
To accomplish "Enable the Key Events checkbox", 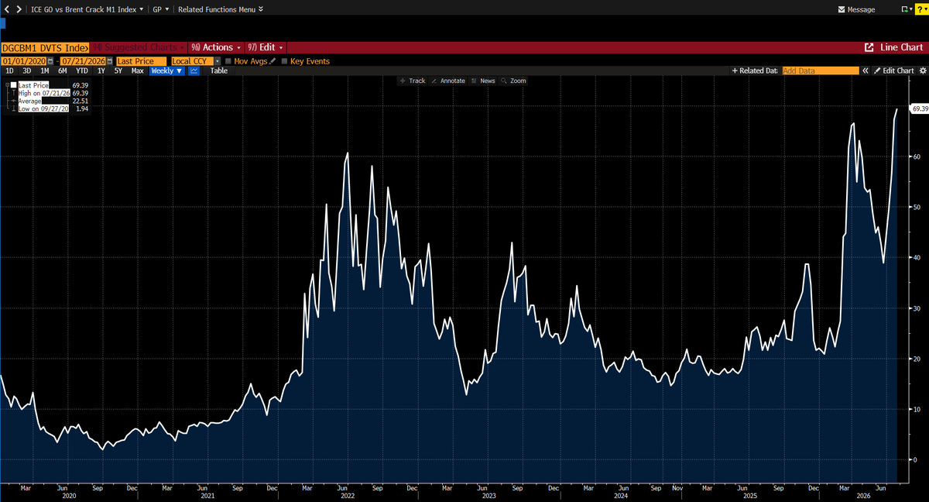I will click(x=284, y=61).
